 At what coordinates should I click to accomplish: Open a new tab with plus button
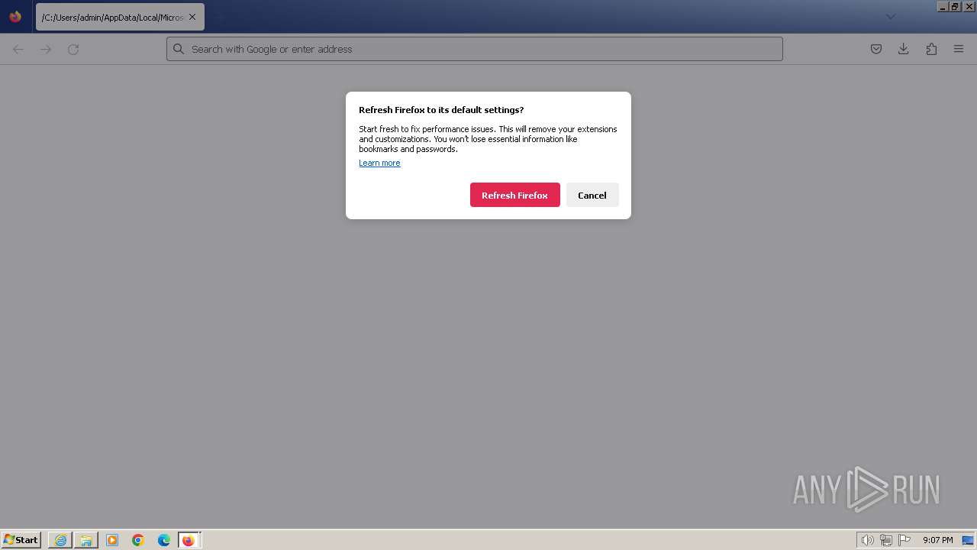click(x=220, y=17)
